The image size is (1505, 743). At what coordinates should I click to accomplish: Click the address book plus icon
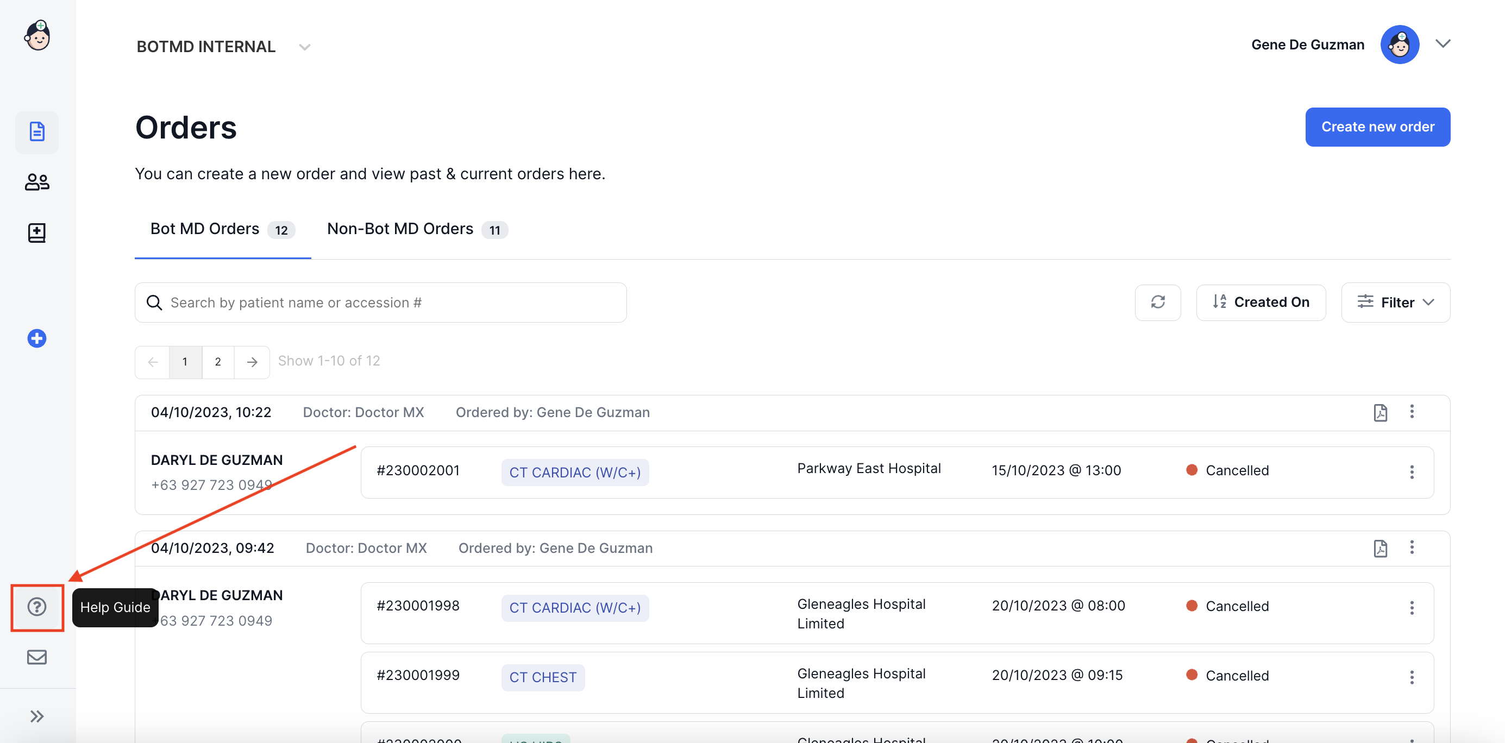point(37,232)
